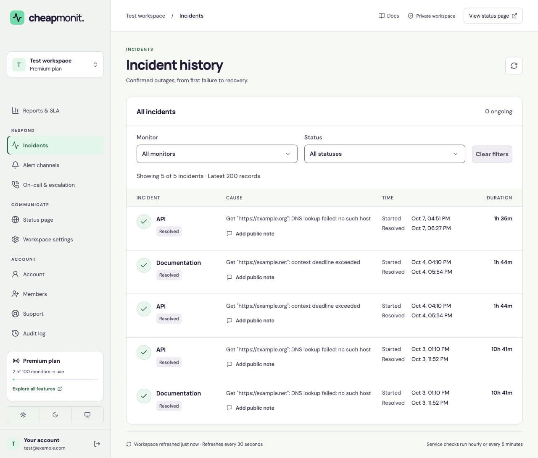Open Support from sidebar
The width and height of the screenshot is (538, 458).
[x=55, y=314]
